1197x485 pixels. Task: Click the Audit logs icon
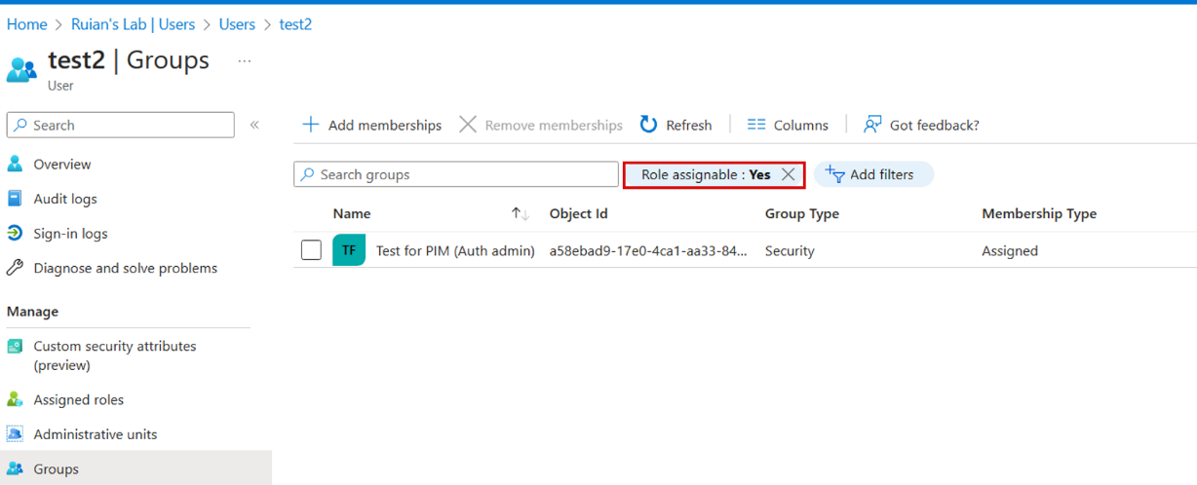tap(15, 199)
